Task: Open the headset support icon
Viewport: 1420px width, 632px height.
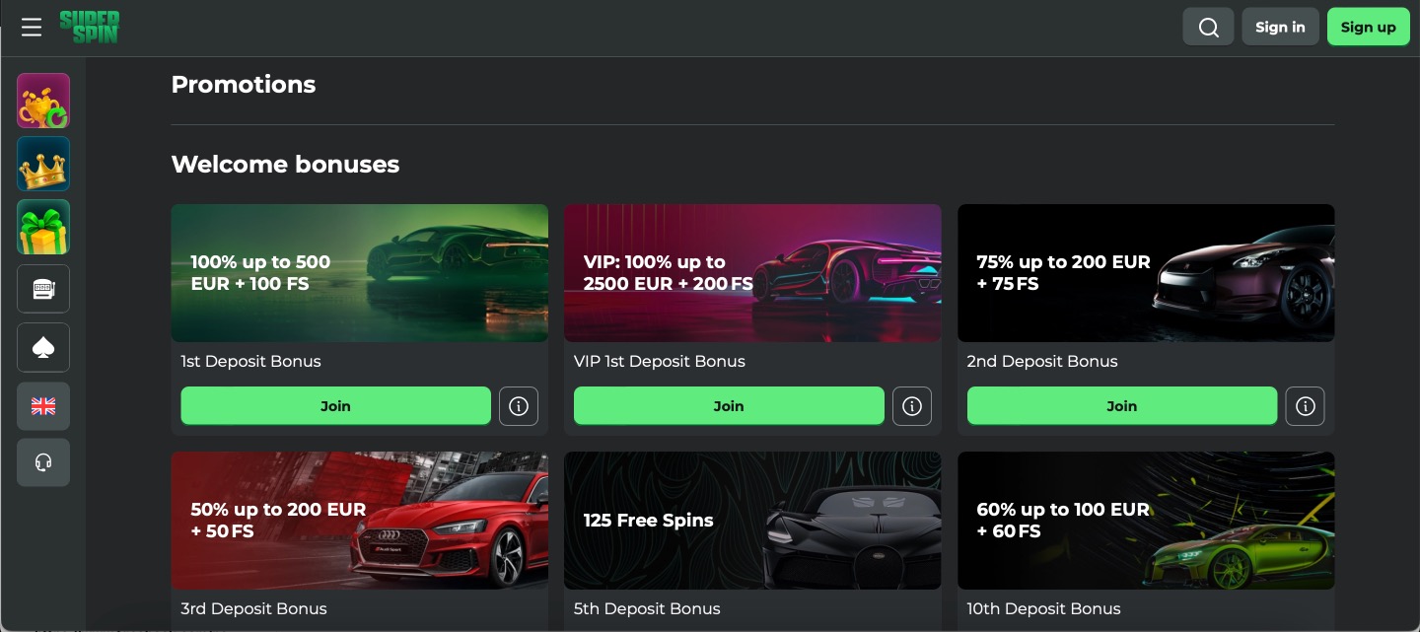Action: tap(43, 462)
